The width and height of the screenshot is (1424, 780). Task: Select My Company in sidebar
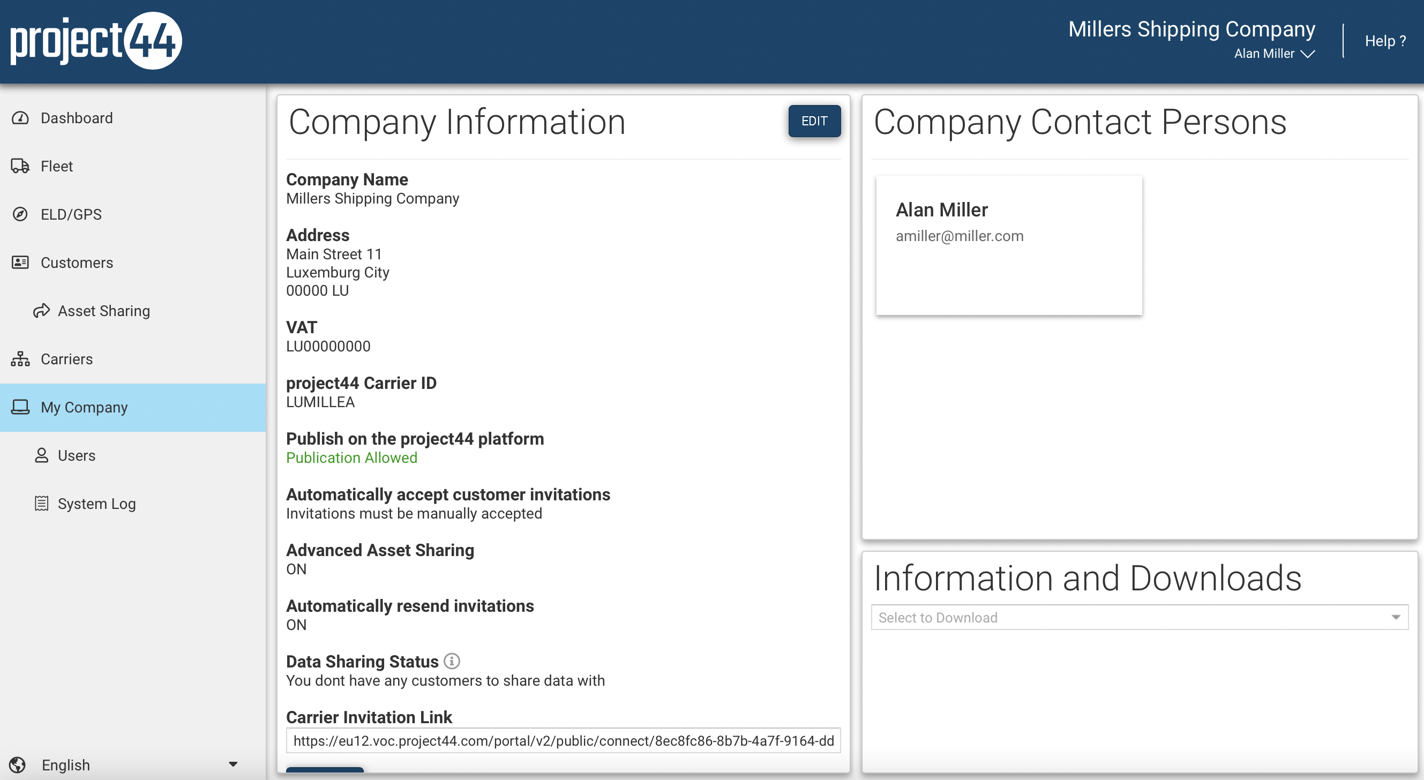pyautogui.click(x=133, y=408)
